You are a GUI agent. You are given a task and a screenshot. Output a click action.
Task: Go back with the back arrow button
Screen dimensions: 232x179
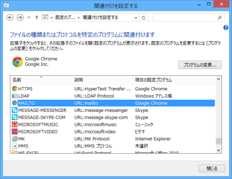coord(10,17)
